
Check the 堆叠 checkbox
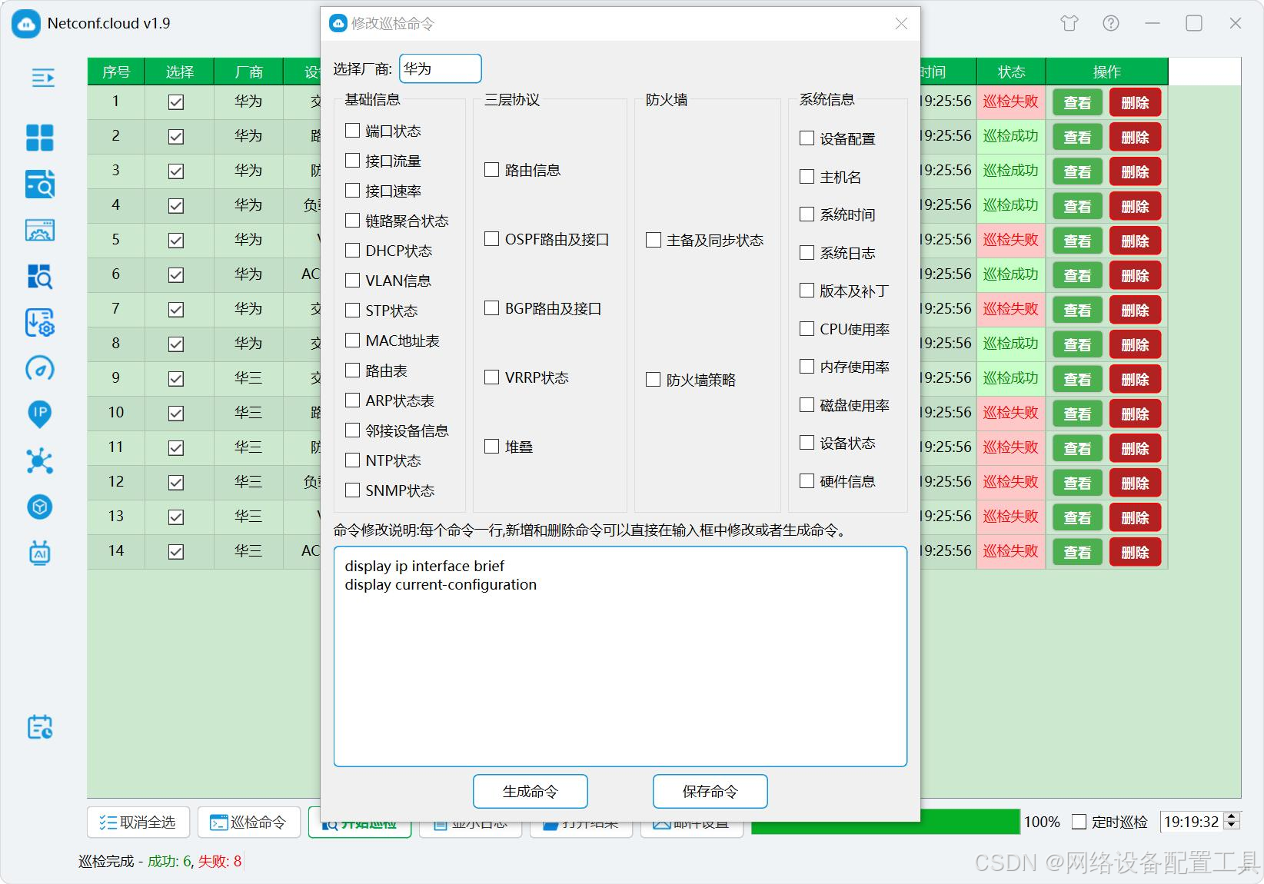pyautogui.click(x=492, y=447)
